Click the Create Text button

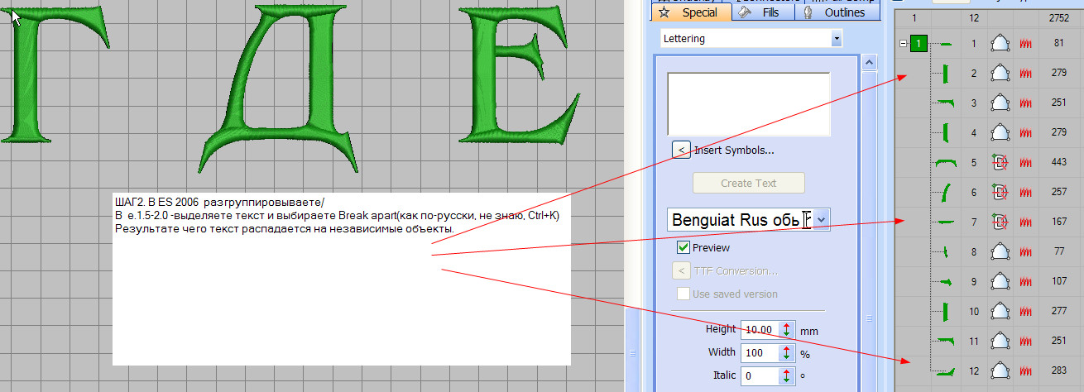click(748, 183)
